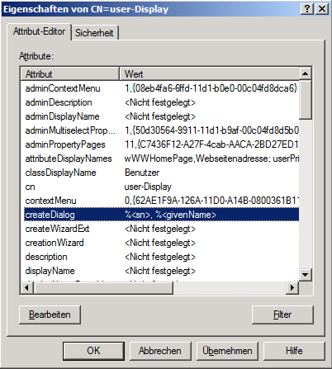Click the Filter button
The image size is (332, 369).
pyautogui.click(x=282, y=315)
